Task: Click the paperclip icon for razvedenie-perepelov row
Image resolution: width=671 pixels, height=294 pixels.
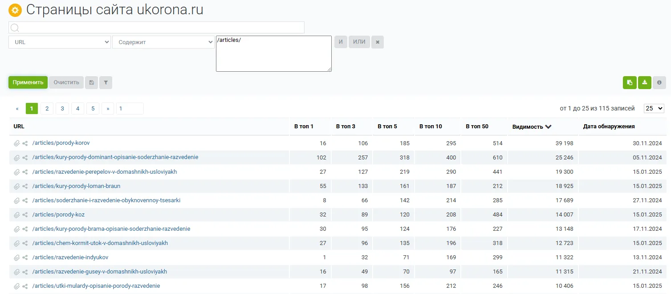Action: (x=17, y=172)
